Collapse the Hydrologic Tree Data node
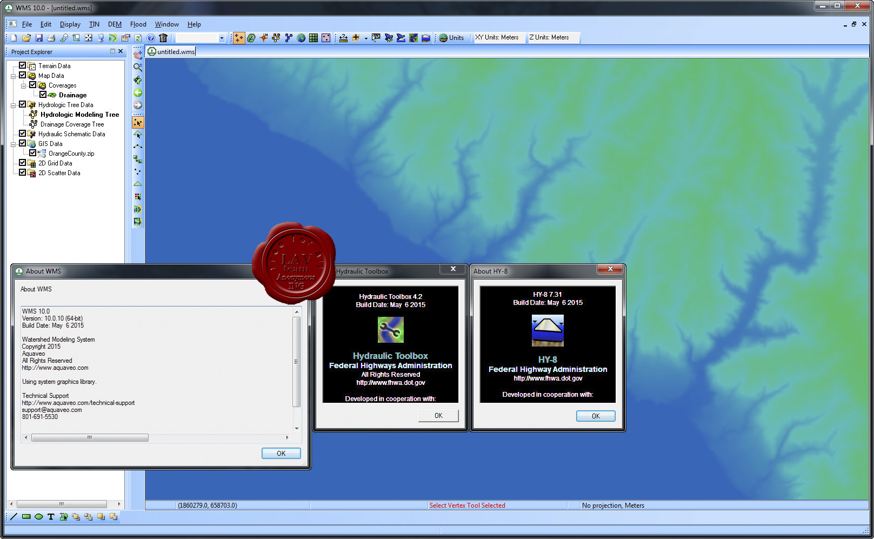Viewport: 874px width, 539px height. tap(13, 105)
